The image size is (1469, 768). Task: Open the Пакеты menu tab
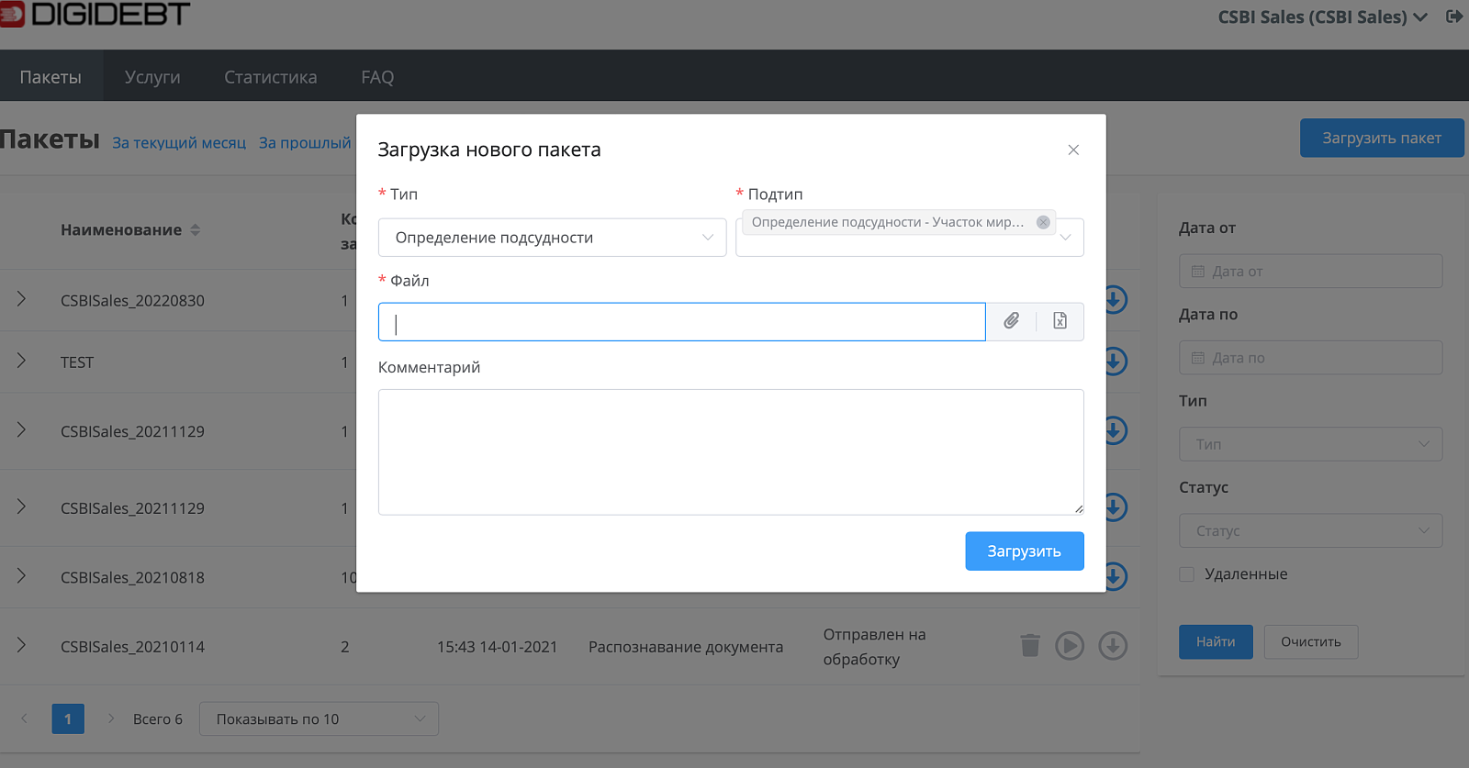point(50,77)
